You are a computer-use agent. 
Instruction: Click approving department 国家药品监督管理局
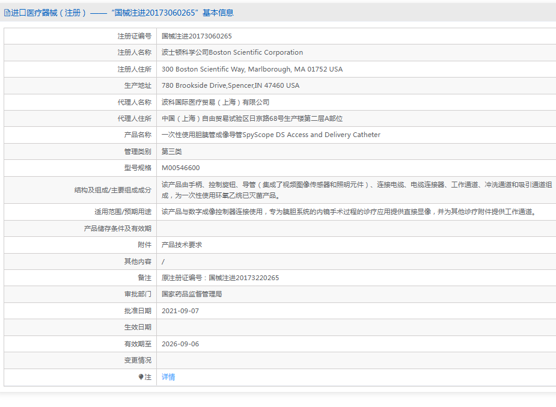pyautogui.click(x=192, y=294)
